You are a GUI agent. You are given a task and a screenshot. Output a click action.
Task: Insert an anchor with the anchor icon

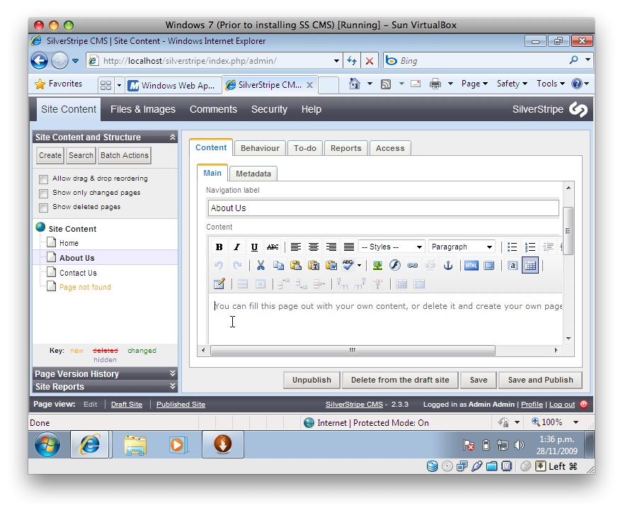click(447, 266)
